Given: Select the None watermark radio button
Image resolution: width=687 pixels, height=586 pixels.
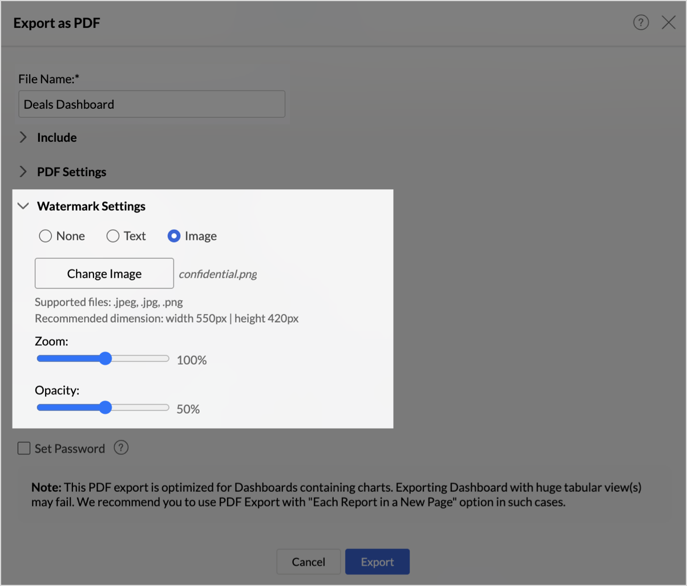Looking at the screenshot, I should click(45, 236).
